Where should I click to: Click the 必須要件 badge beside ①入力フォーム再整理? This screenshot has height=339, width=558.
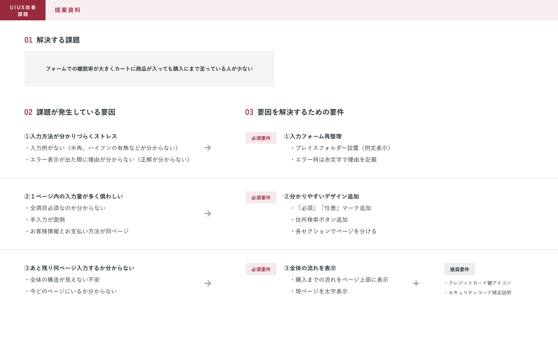261,138
